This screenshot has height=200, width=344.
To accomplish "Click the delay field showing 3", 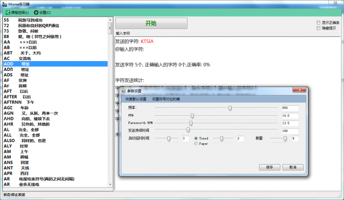I will click(185, 138).
